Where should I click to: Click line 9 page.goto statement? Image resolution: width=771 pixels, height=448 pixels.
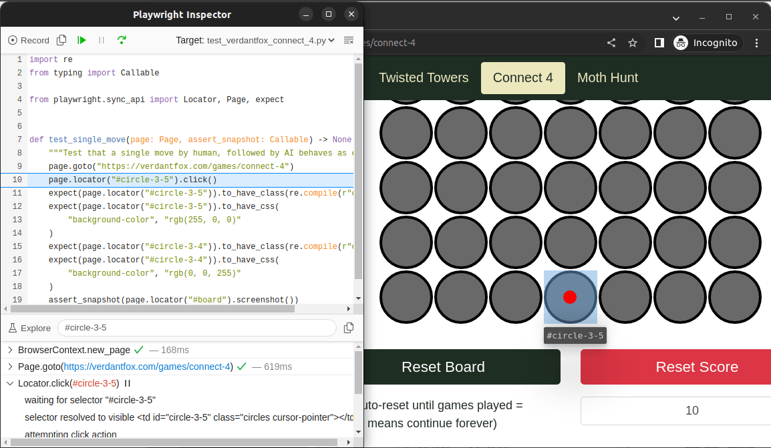171,166
